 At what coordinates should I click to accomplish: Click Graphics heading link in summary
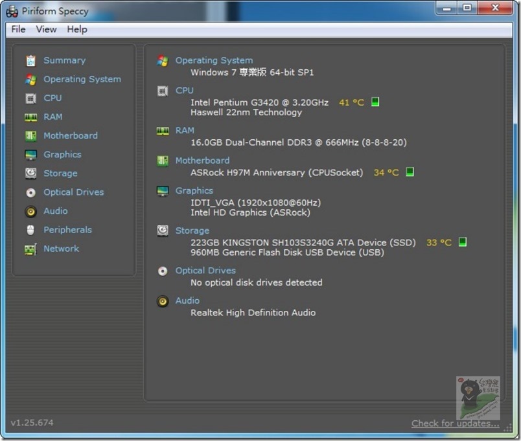194,190
